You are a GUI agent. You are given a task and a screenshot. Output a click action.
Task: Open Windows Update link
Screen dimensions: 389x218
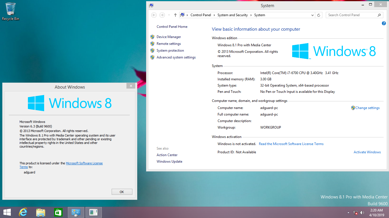tap(169, 162)
